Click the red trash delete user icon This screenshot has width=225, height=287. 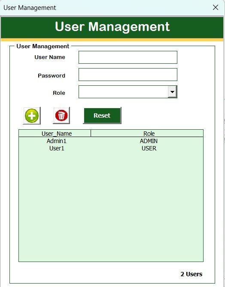(x=61, y=115)
